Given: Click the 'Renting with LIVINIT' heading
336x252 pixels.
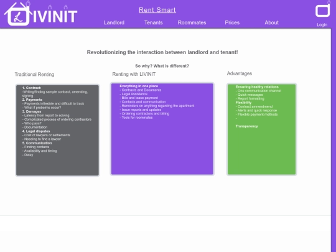Looking at the screenshot, I should (134, 75).
